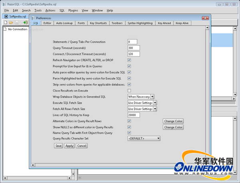Click the Apply button
The height and width of the screenshot is (183, 240).
pyautogui.click(x=69, y=146)
